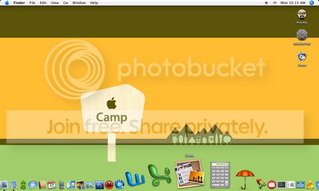Viewport: 319px width, 191px height.
Task: Click the red M icon in dock
Action: coord(109,185)
